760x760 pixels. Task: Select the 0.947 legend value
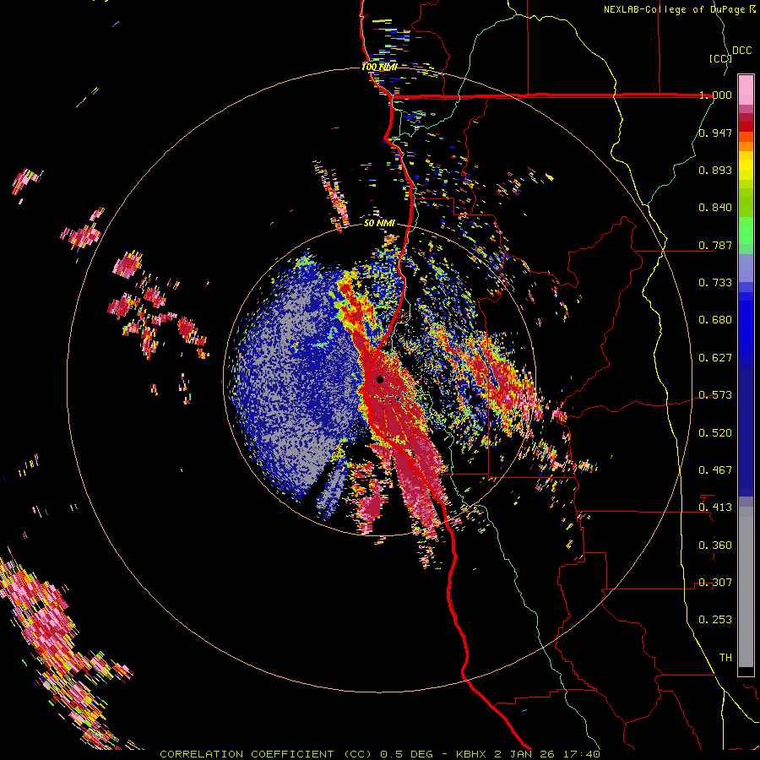pyautogui.click(x=715, y=133)
